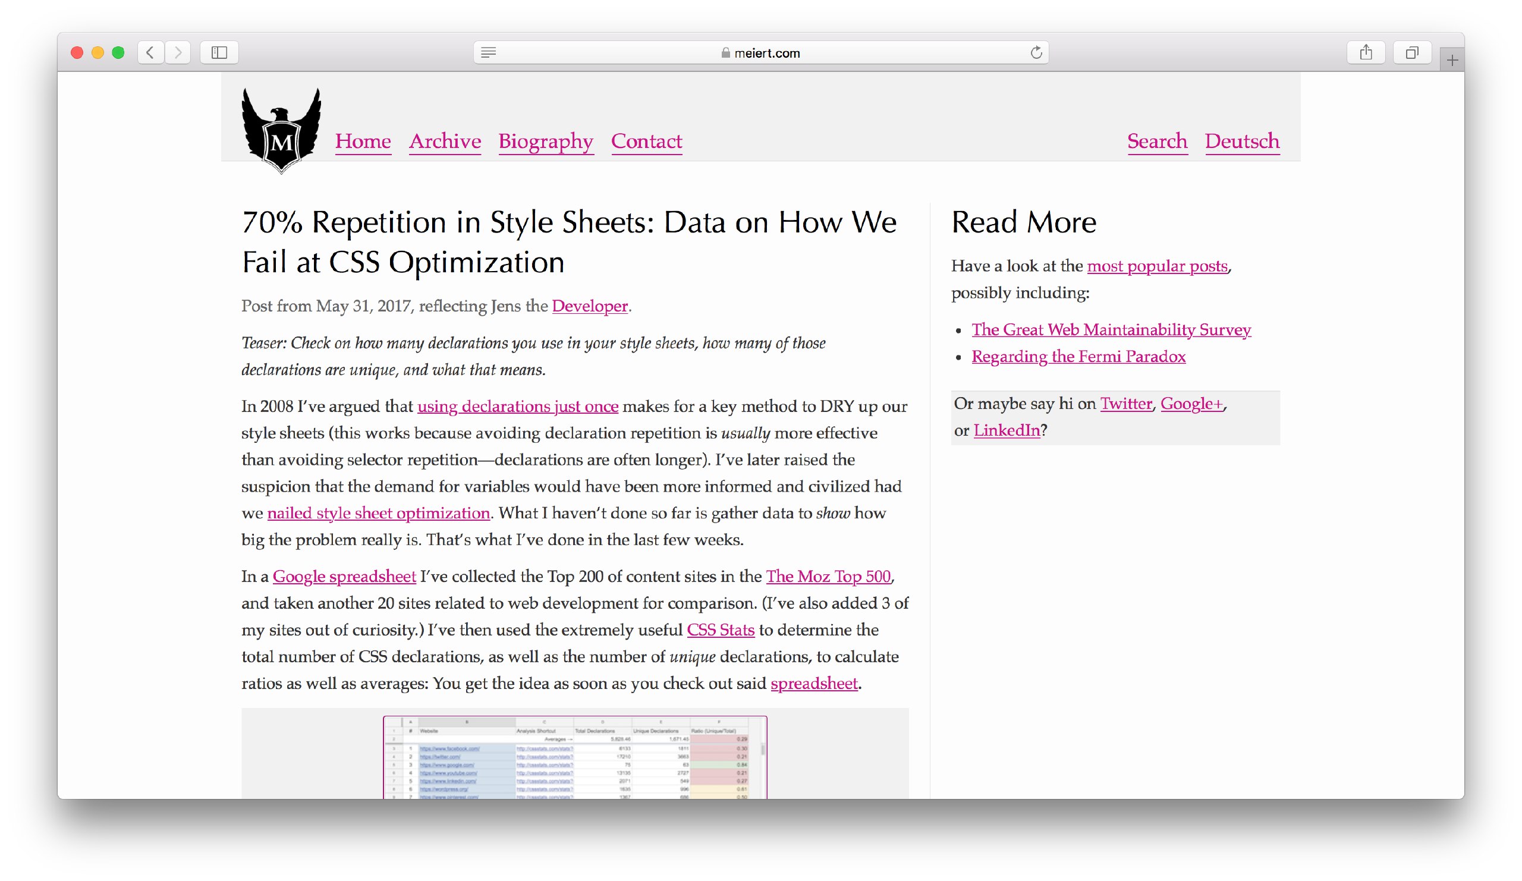This screenshot has height=881, width=1522.
Task: Open the Home nav link
Action: [363, 141]
